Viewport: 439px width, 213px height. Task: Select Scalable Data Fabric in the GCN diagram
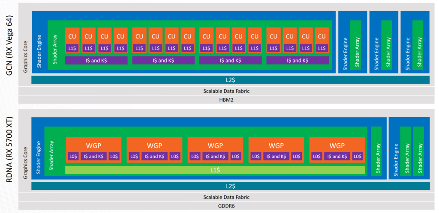click(226, 91)
